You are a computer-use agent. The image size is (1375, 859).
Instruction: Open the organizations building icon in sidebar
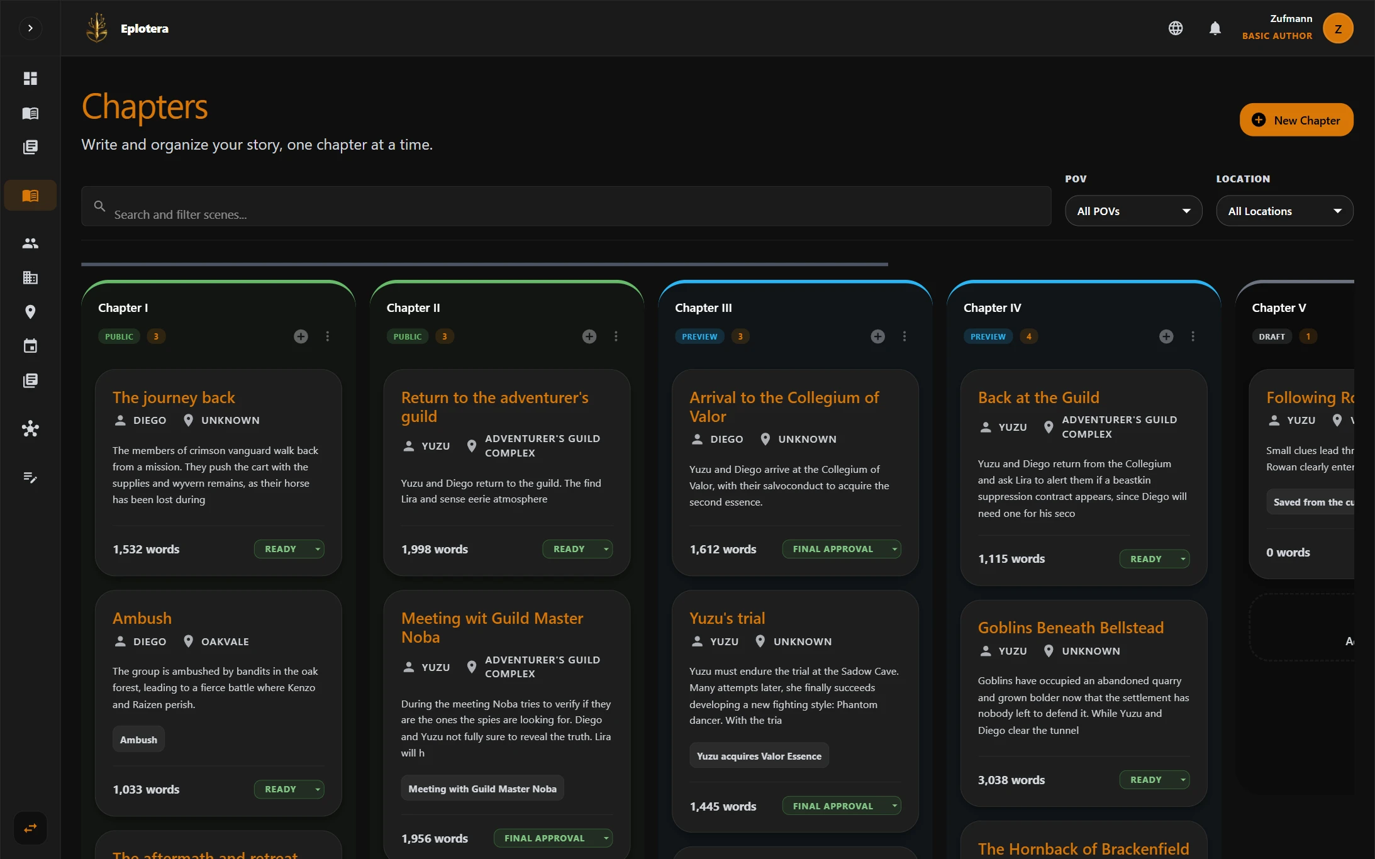(30, 277)
